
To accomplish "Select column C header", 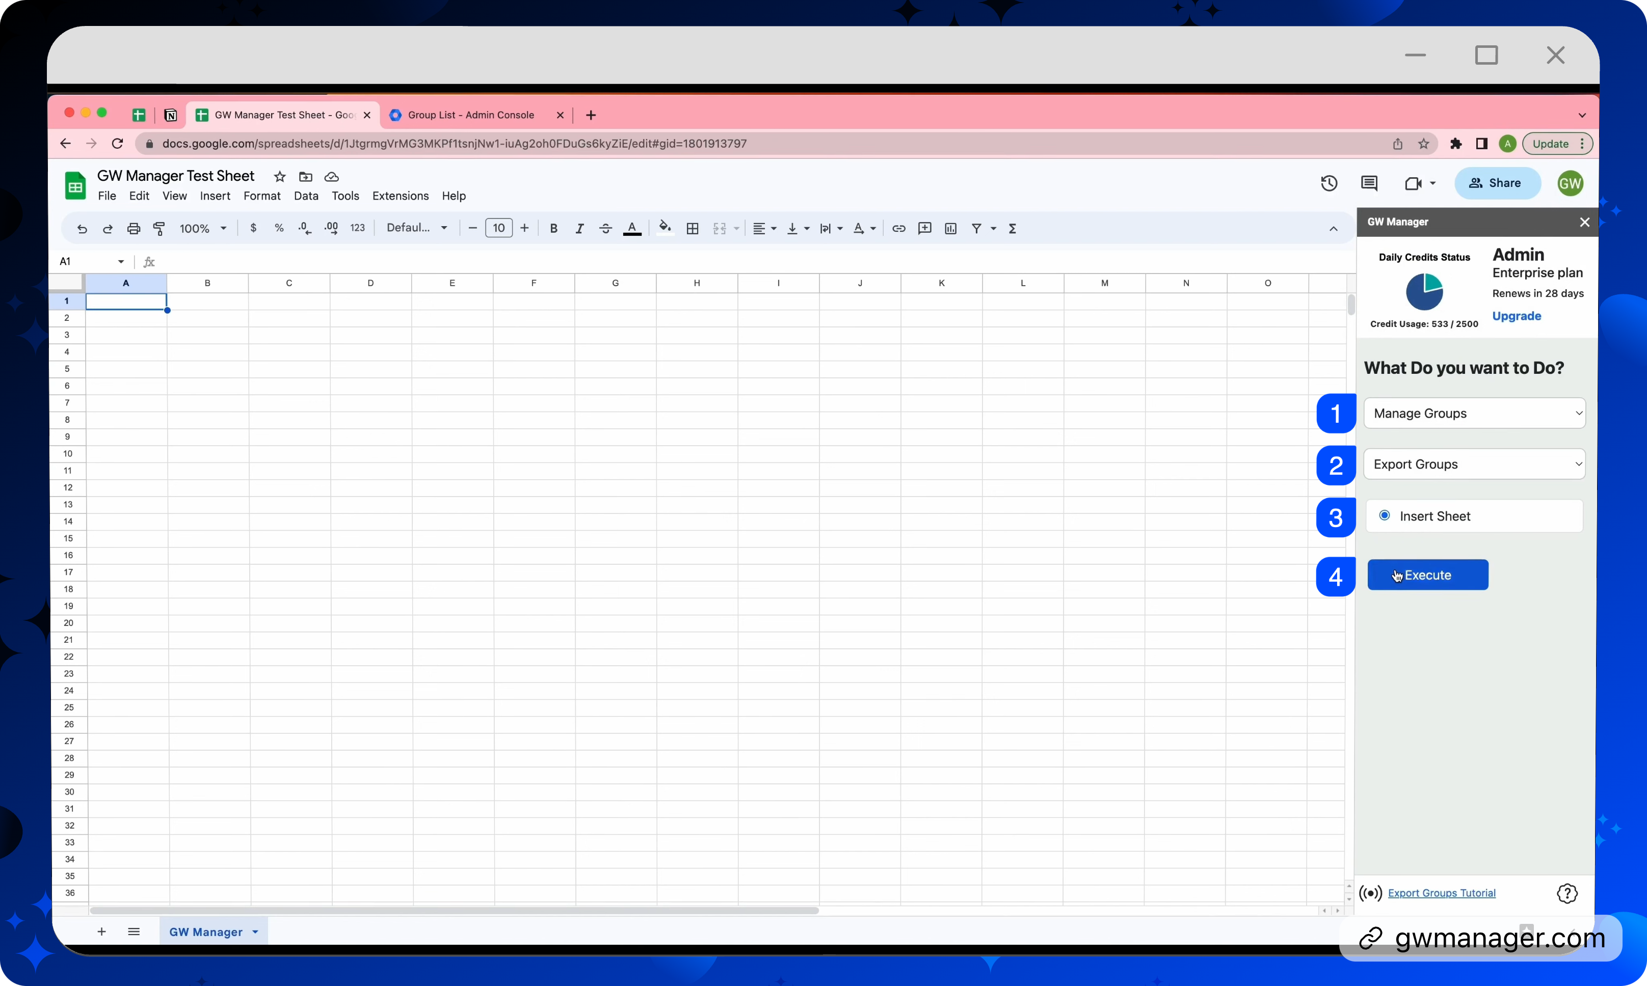I will click(x=289, y=283).
